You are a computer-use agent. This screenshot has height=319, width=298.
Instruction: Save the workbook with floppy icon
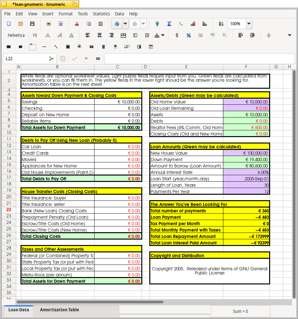tap(32, 24)
